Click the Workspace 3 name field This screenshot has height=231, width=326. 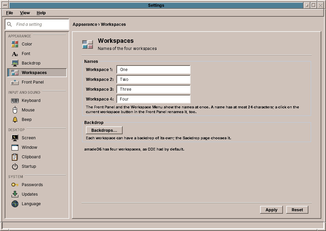tap(153, 89)
